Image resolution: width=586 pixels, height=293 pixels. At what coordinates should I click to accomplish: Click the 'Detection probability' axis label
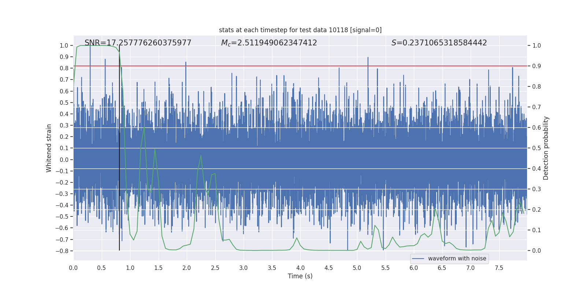(546, 148)
